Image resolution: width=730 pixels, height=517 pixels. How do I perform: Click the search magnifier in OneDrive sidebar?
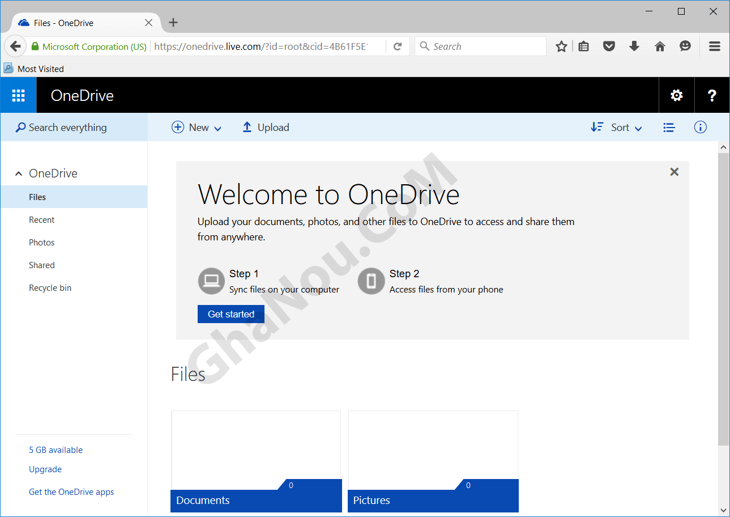(20, 128)
